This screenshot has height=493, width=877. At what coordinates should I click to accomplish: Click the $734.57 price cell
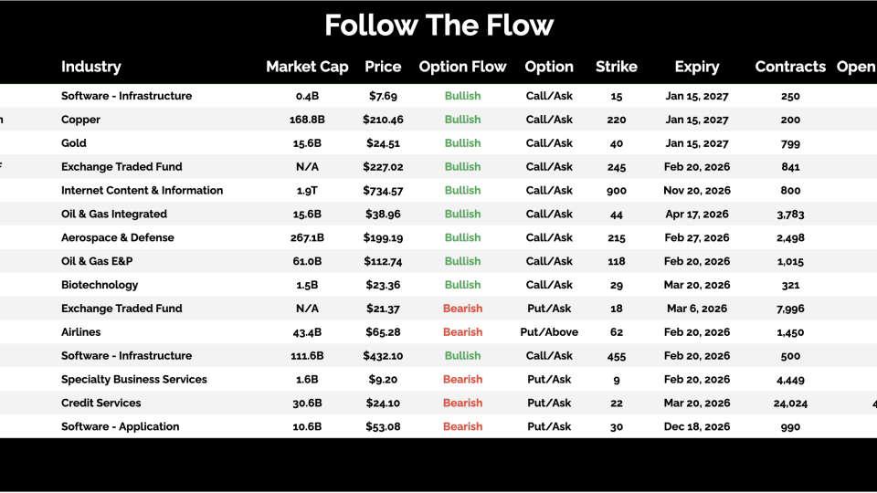[x=383, y=191]
